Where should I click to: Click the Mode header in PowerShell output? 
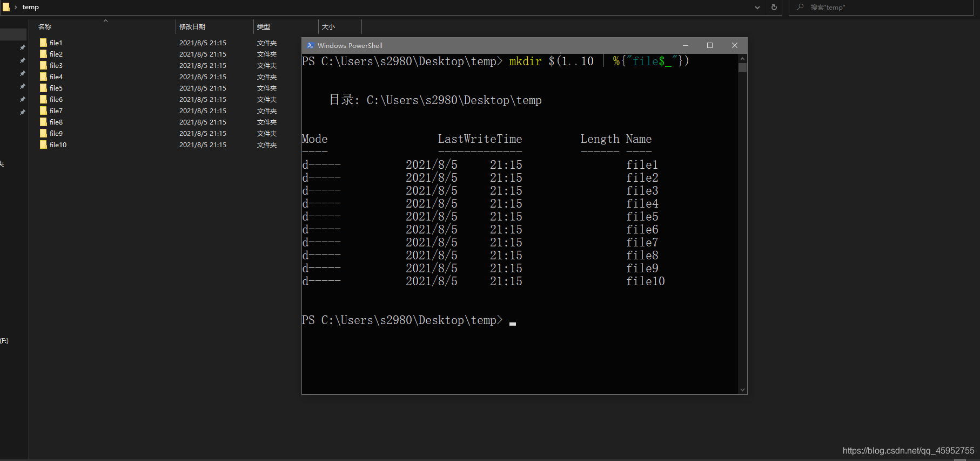click(x=314, y=139)
